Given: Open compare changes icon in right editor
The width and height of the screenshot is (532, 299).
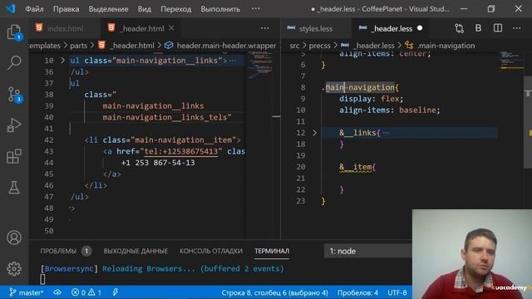Looking at the screenshot, I should pos(459,28).
